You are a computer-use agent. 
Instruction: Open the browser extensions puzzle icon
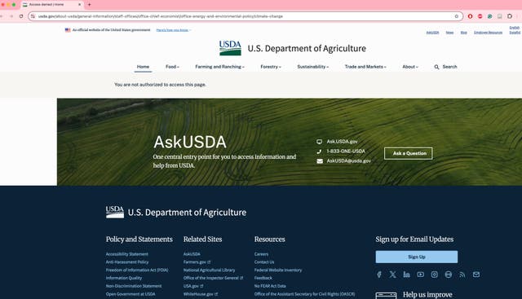510,16
